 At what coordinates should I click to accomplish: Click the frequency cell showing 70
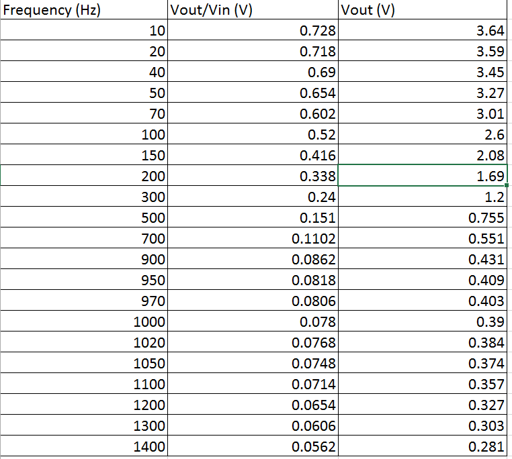[83, 113]
